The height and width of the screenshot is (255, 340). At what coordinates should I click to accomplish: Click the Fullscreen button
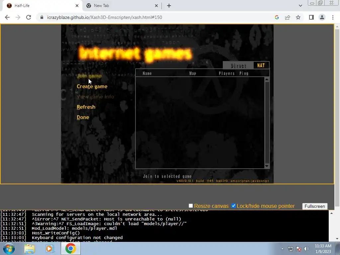pyautogui.click(x=315, y=206)
